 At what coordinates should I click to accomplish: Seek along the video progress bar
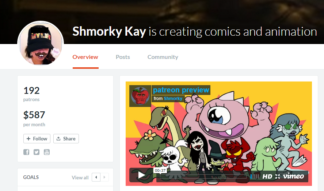coord(203,176)
